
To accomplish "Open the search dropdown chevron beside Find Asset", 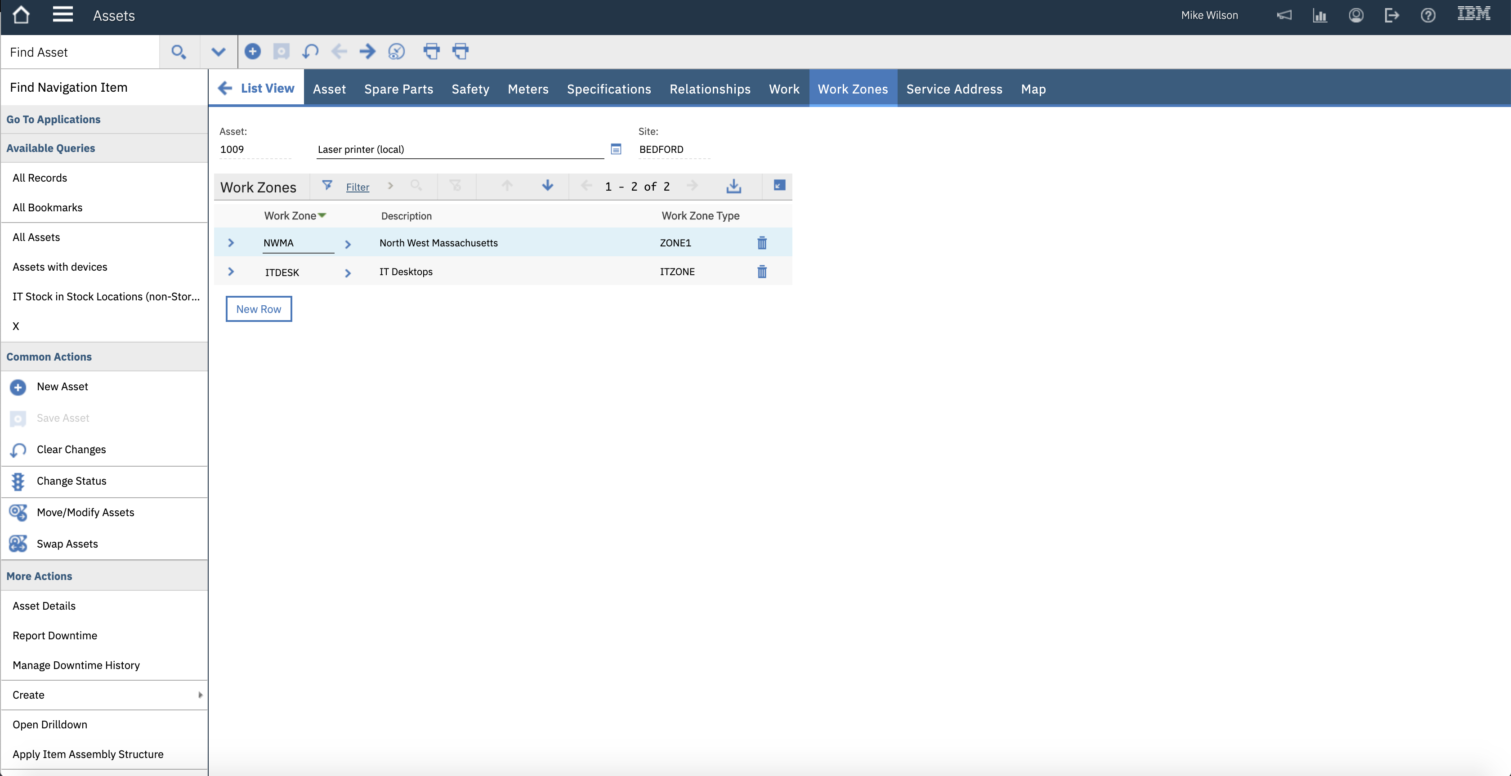I will [218, 52].
